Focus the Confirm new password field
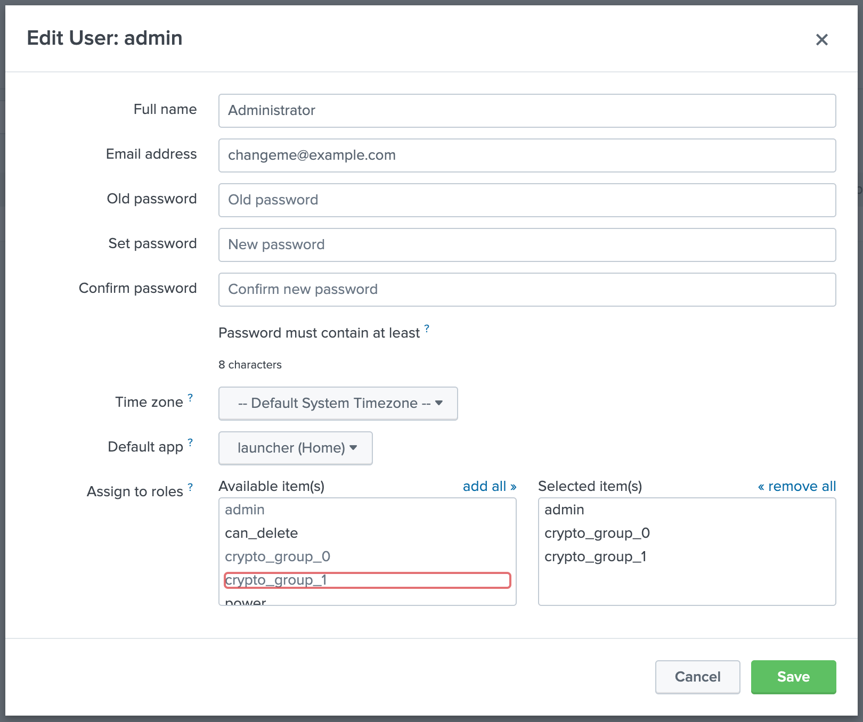 pos(527,290)
